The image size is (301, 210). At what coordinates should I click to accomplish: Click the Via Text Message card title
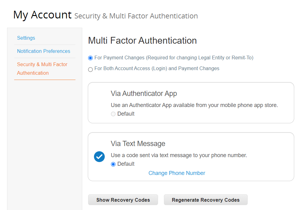138,144
